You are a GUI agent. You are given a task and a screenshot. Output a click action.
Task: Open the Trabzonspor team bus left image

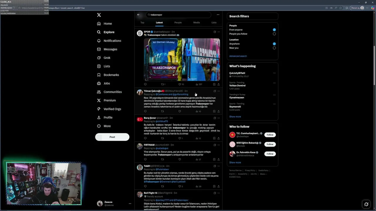(x=163, y=59)
